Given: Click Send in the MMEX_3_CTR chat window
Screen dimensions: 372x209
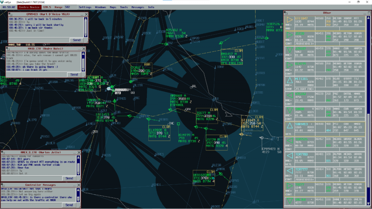Looking at the screenshot, I should [69, 178].
